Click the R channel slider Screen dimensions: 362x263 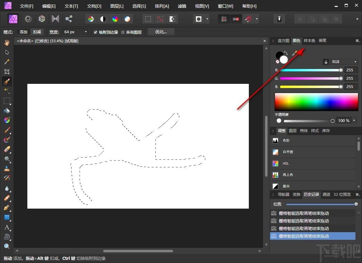pyautogui.click(x=310, y=70)
